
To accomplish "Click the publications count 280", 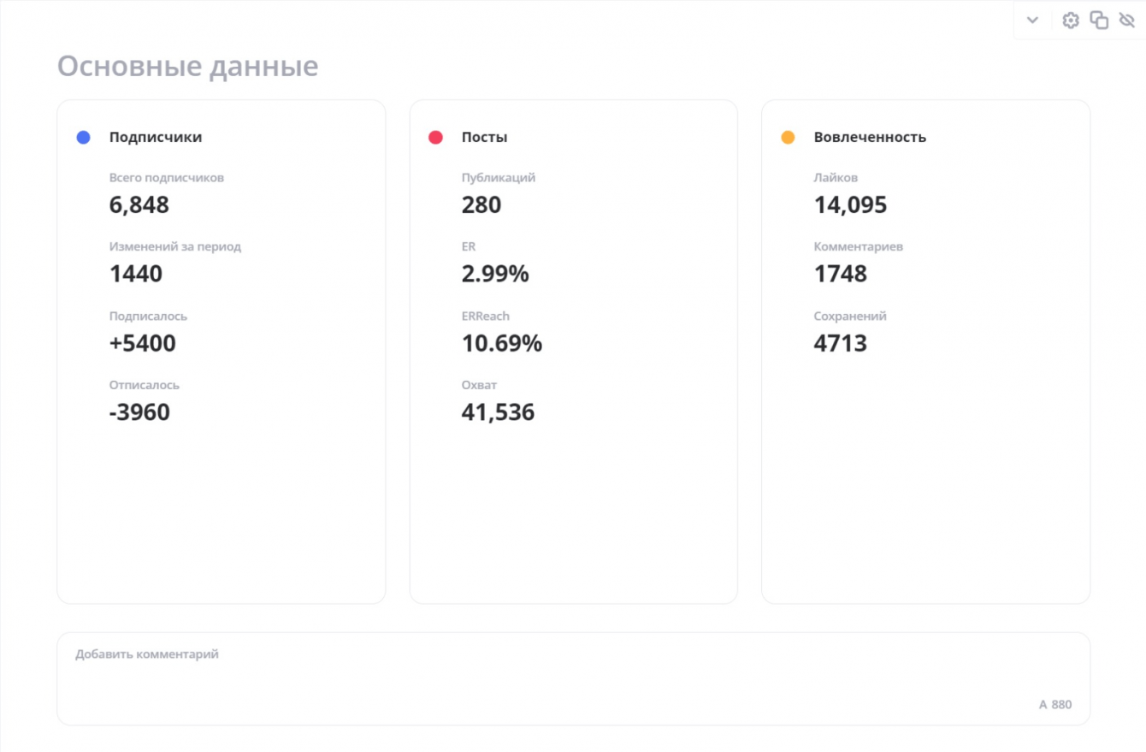I will click(x=481, y=205).
